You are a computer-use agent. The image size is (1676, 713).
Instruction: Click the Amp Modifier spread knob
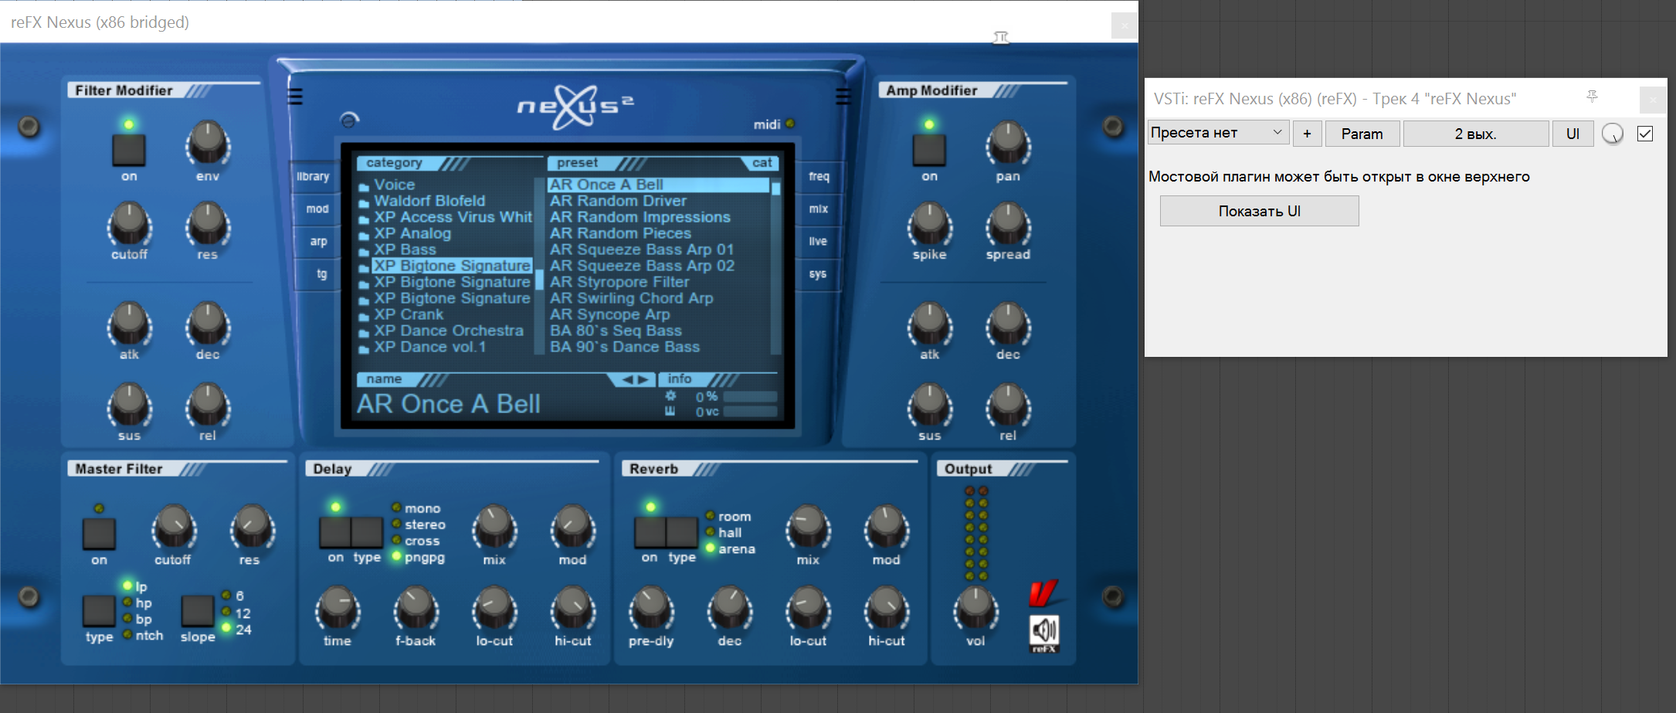pyautogui.click(x=1008, y=225)
